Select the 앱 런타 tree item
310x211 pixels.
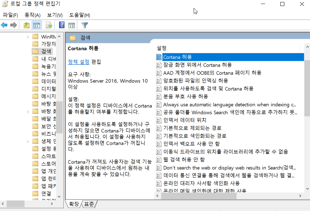(x=48, y=178)
